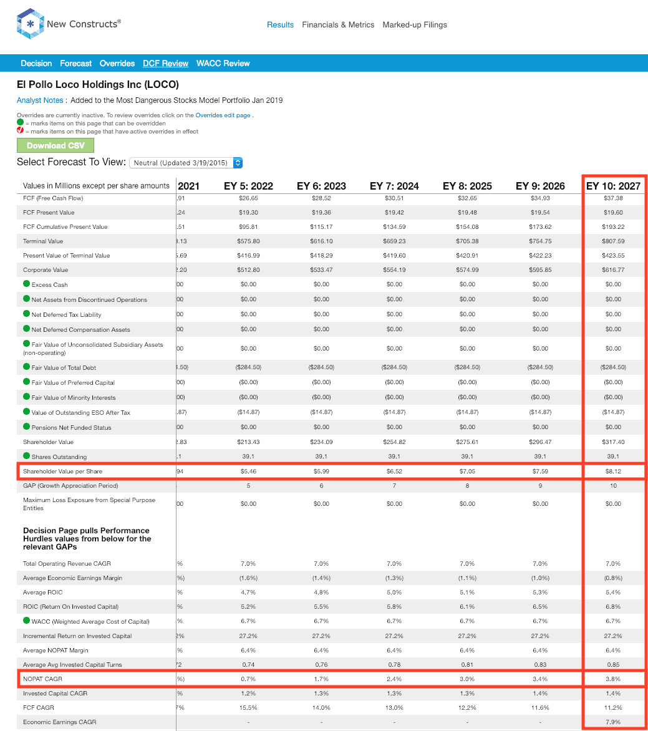Click the 15.5% FCF CAGR value for 2022
The image size is (648, 731).
[x=248, y=708]
